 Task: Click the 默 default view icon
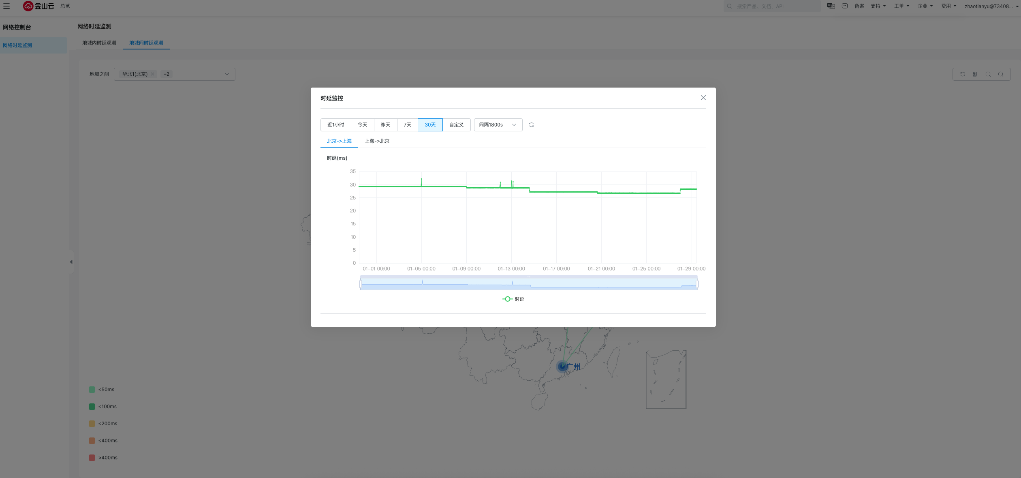pos(975,74)
